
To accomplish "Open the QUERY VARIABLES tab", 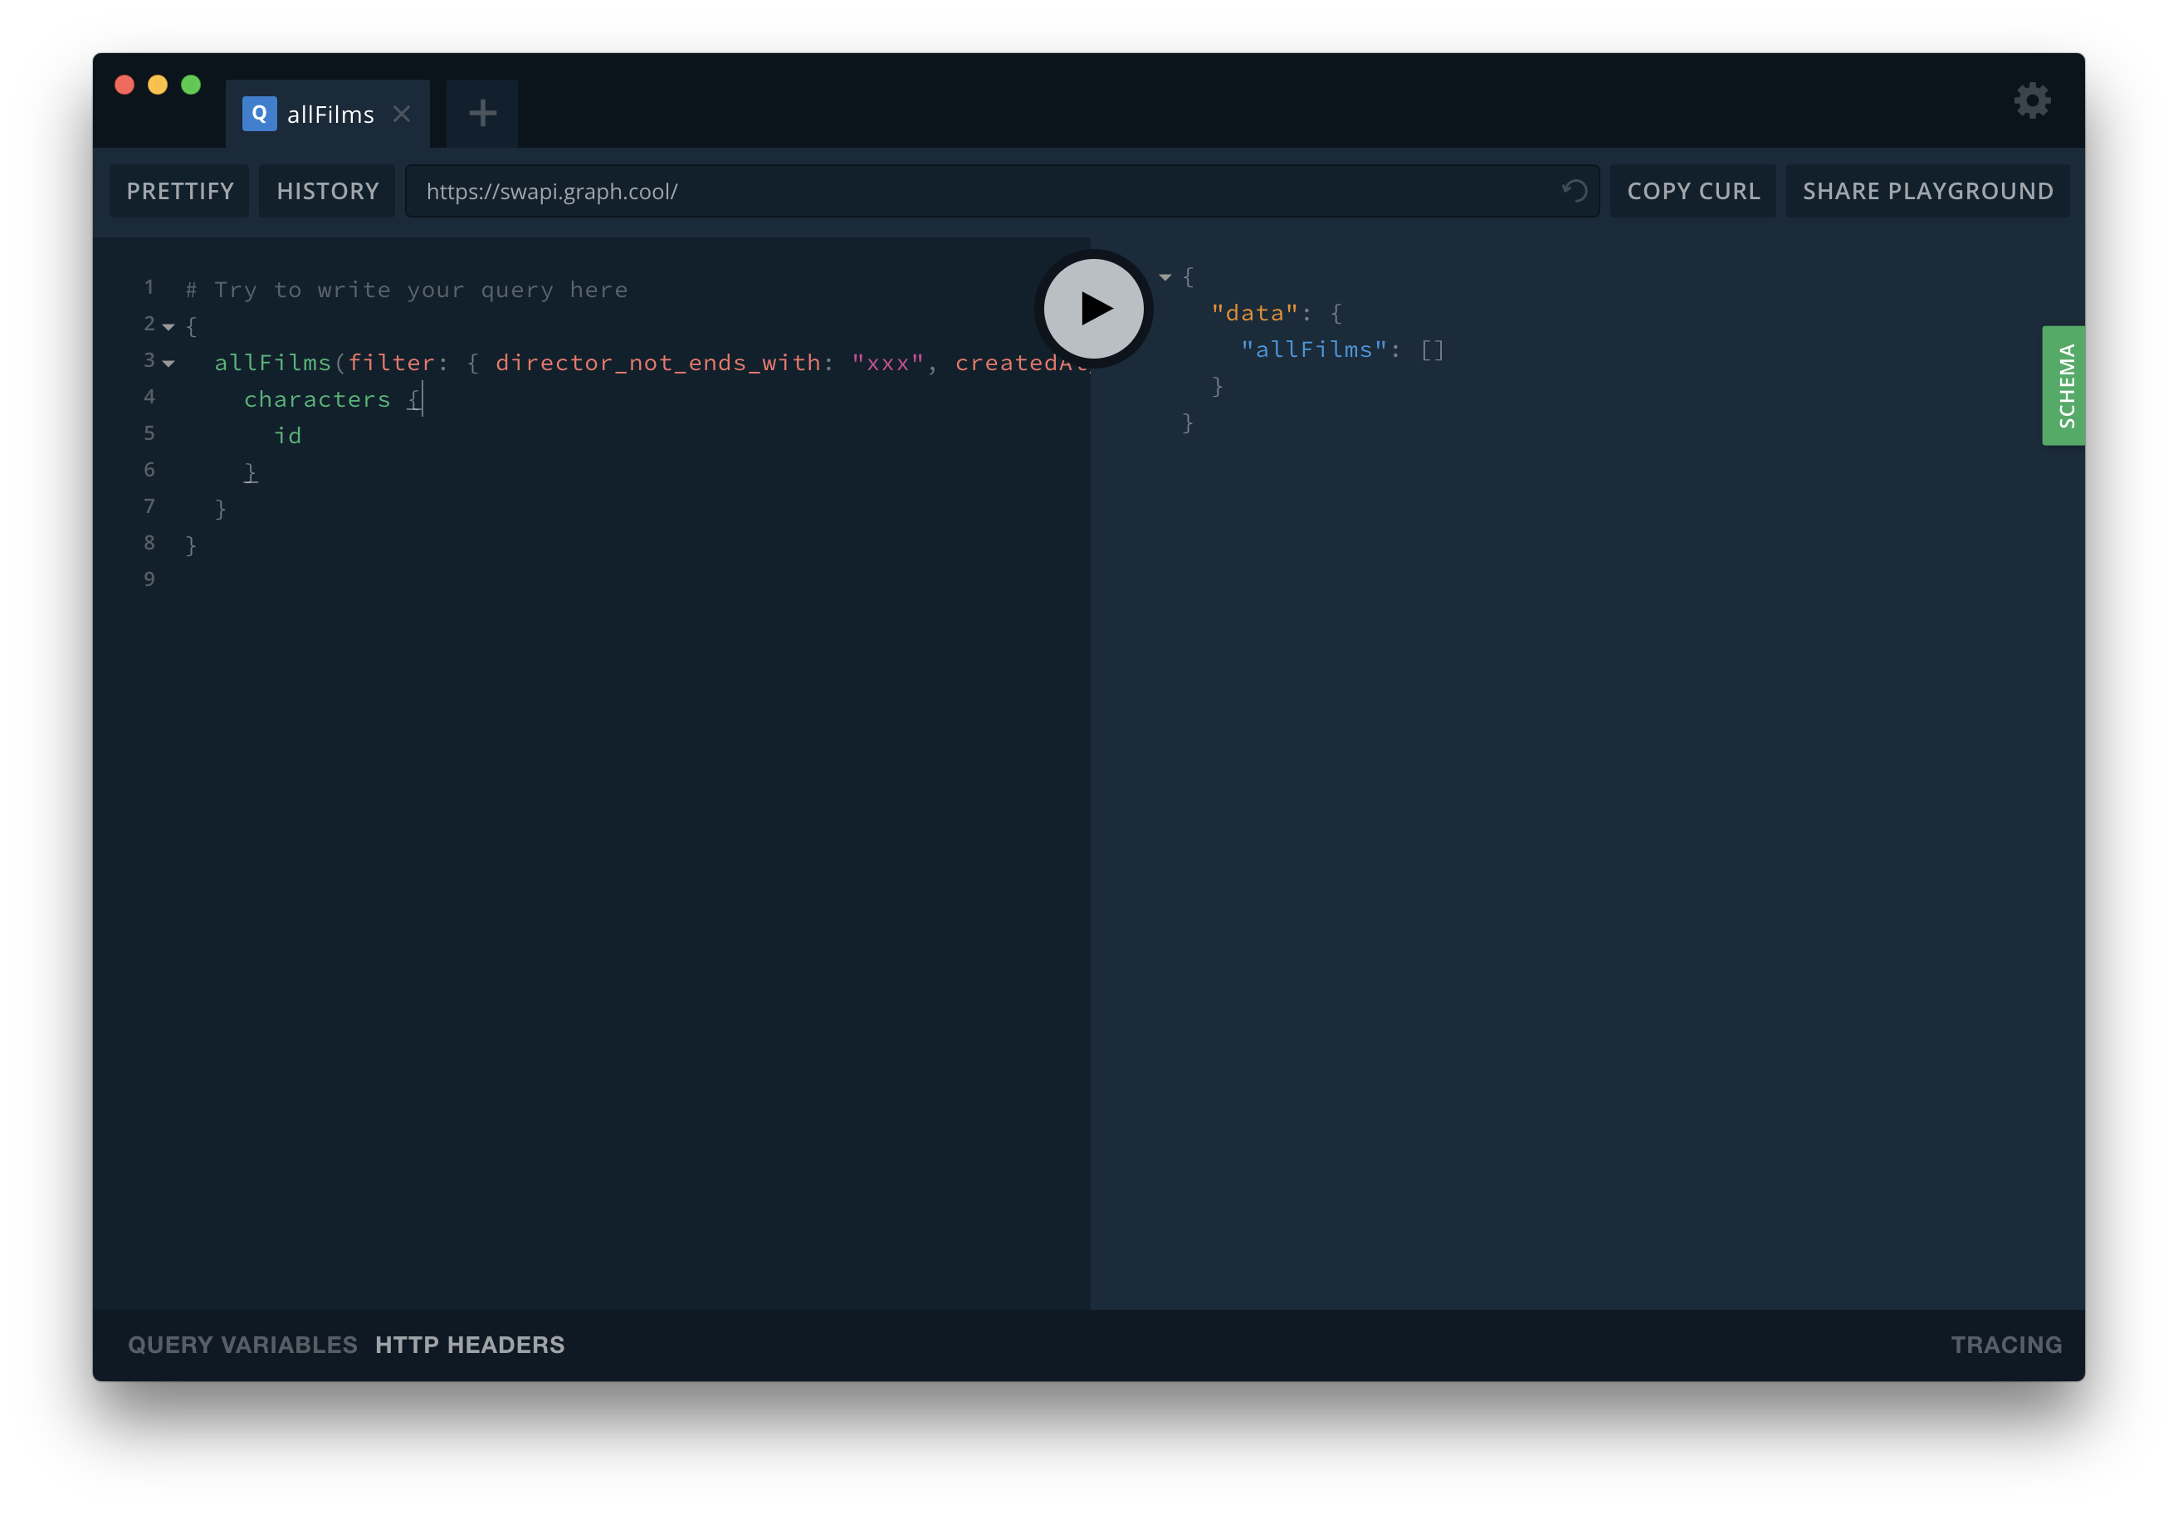I will (x=242, y=1344).
